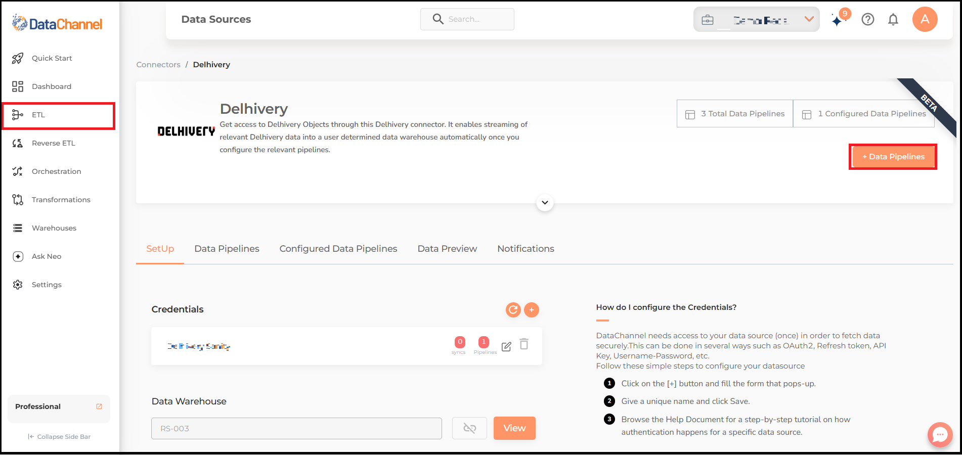Image resolution: width=962 pixels, height=455 pixels.
Task: Click the Delhivery logo image
Action: point(186,131)
